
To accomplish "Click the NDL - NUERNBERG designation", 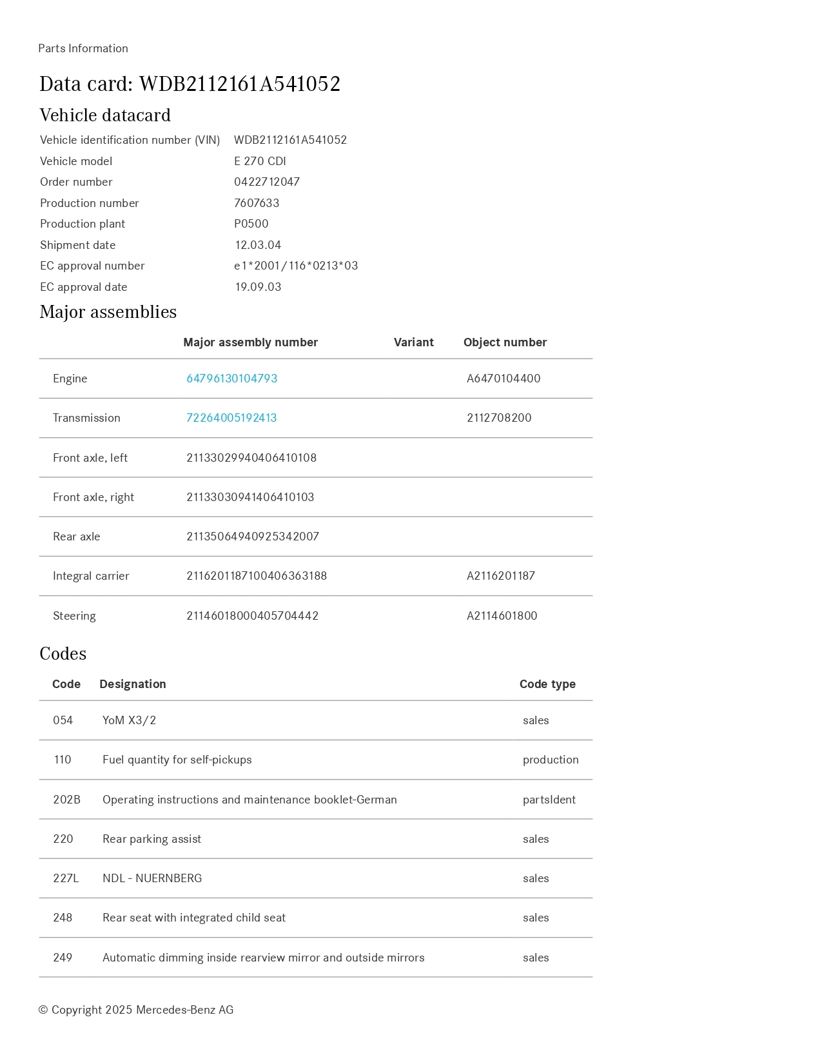I will [x=152, y=878].
